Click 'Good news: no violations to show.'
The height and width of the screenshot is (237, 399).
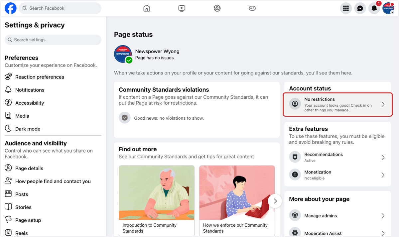point(169,118)
